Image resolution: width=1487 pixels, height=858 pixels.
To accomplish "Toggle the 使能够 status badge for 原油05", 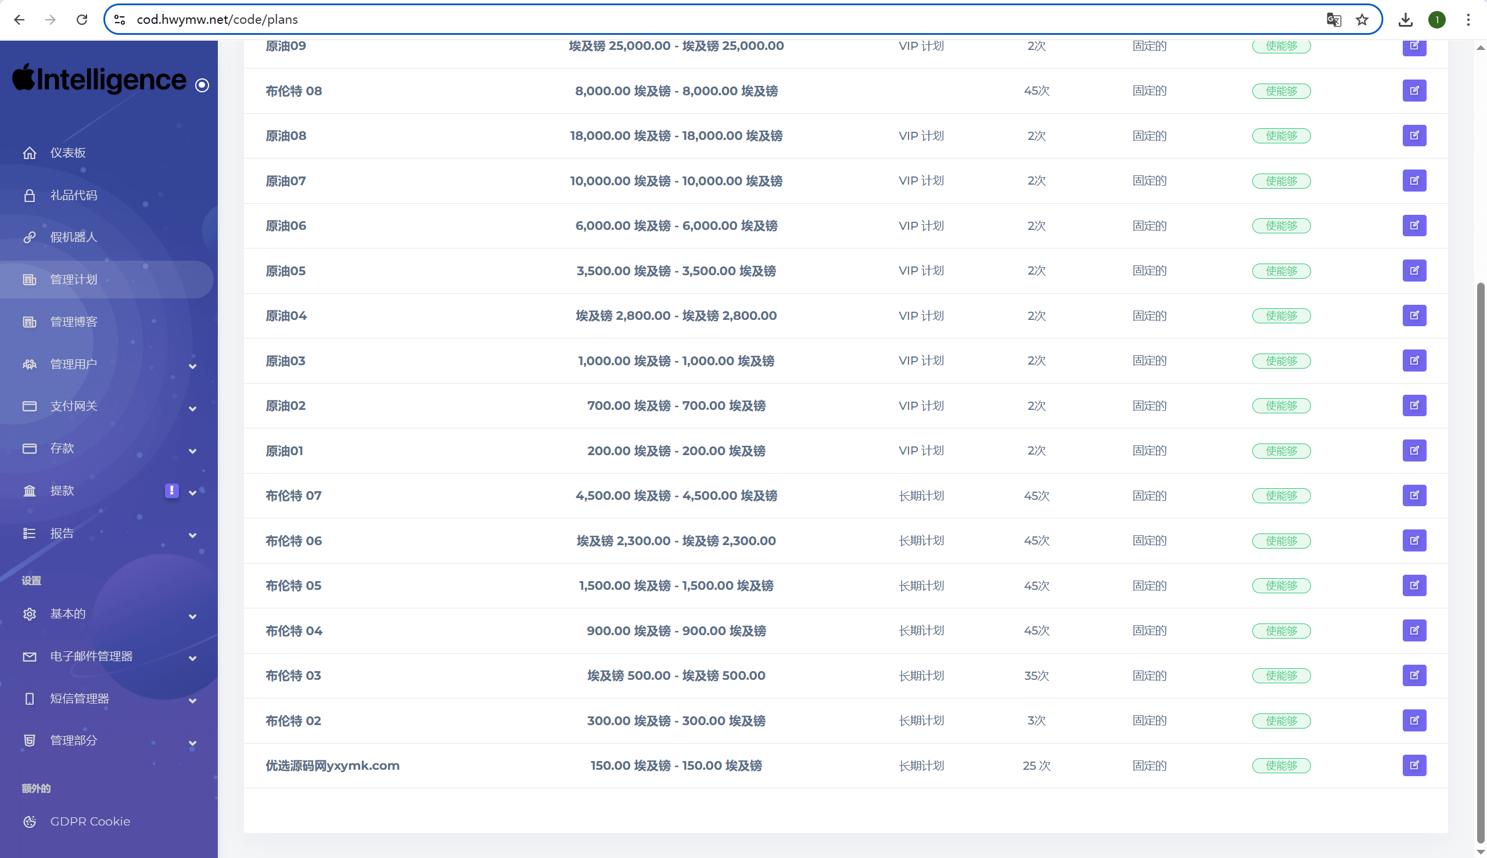I will point(1281,271).
